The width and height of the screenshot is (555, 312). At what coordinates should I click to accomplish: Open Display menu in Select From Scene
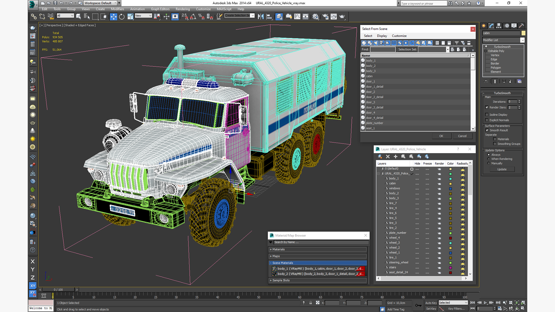coord(382,36)
